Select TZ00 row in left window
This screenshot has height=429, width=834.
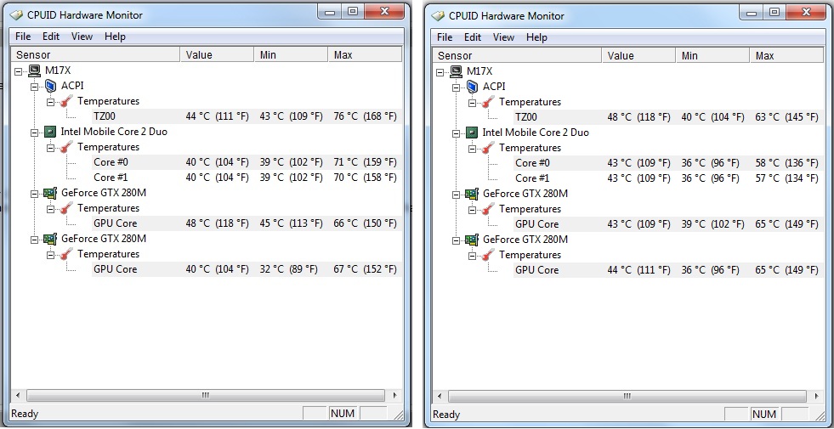(247, 116)
